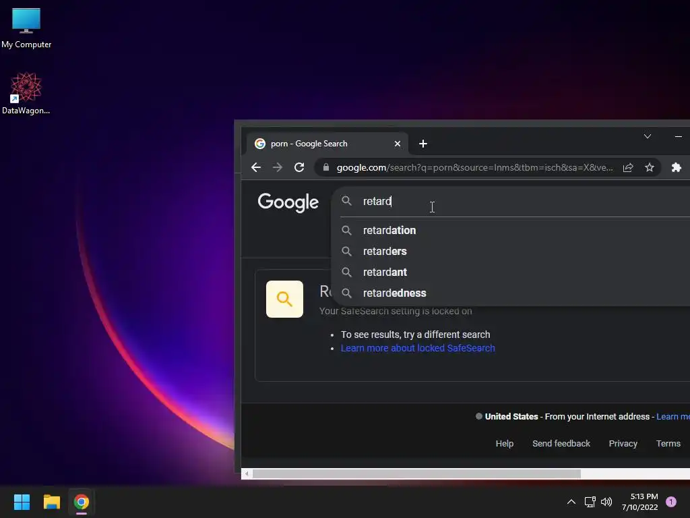Share this page icon in address bar

pyautogui.click(x=628, y=167)
